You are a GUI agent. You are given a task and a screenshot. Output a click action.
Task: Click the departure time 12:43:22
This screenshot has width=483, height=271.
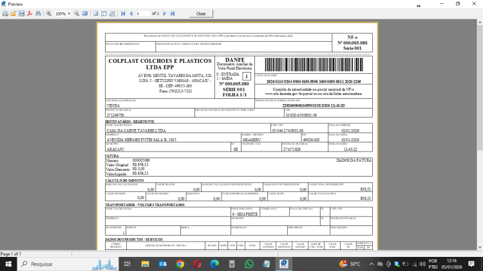coord(350,150)
